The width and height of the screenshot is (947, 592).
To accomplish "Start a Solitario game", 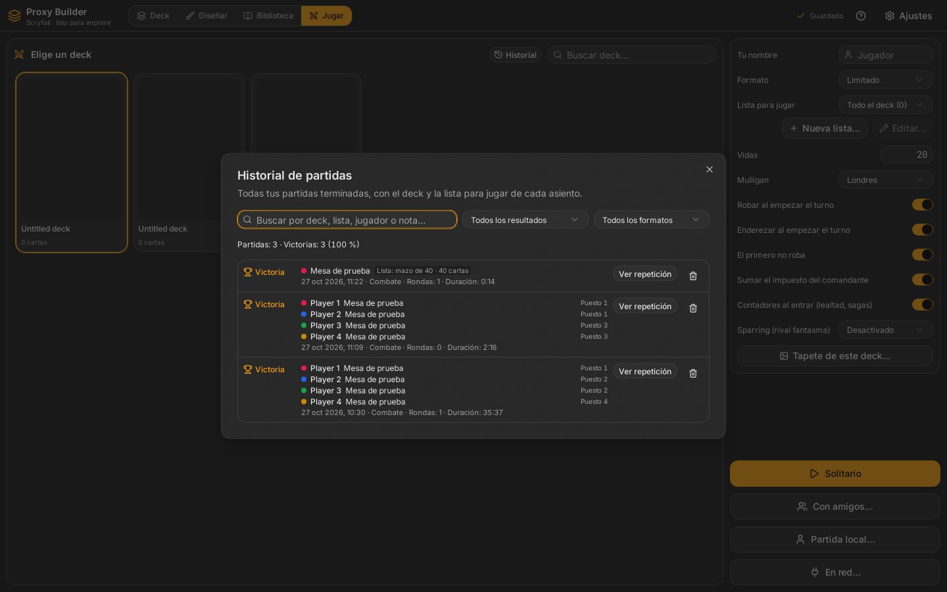I will [835, 474].
